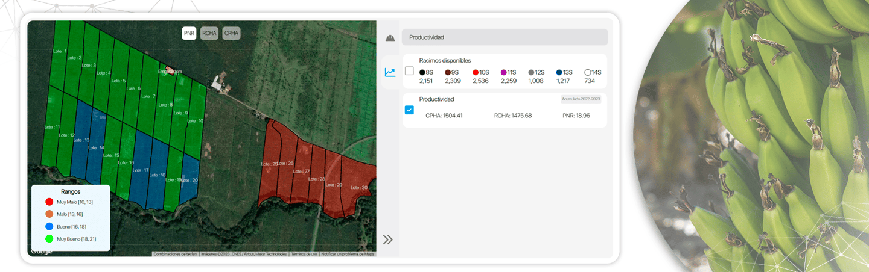The image size is (869, 272).
Task: Click the Rangos legend title
Action: (x=71, y=191)
